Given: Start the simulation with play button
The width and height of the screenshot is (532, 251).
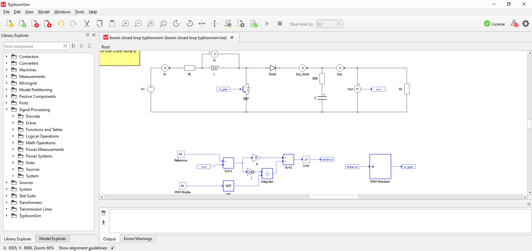Looking at the screenshot, I should pyautogui.click(x=267, y=24).
